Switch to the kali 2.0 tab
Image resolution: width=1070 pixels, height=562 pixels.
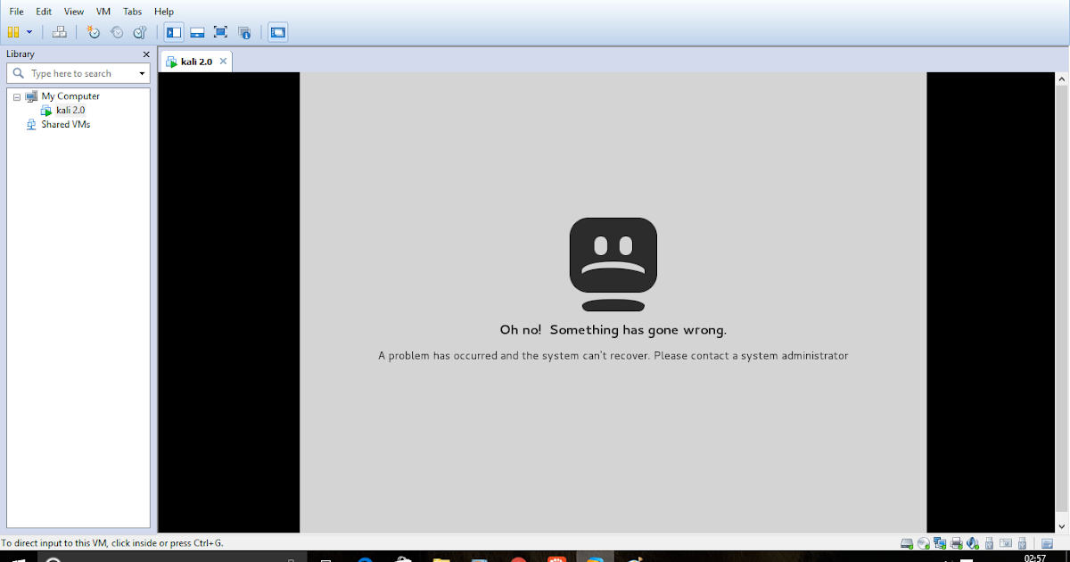coord(195,62)
